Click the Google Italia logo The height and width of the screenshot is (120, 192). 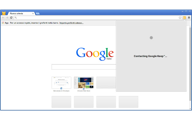click(x=95, y=54)
